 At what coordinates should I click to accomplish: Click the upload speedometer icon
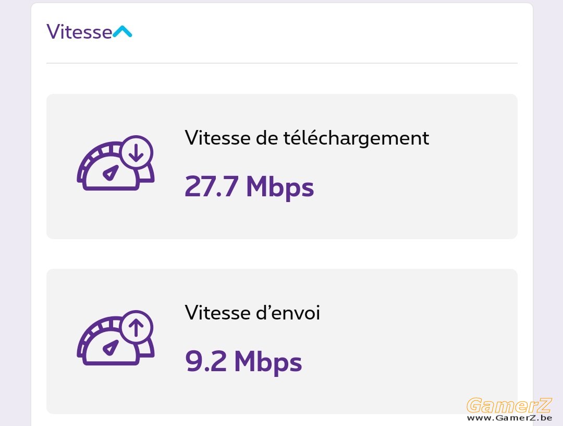(116, 338)
